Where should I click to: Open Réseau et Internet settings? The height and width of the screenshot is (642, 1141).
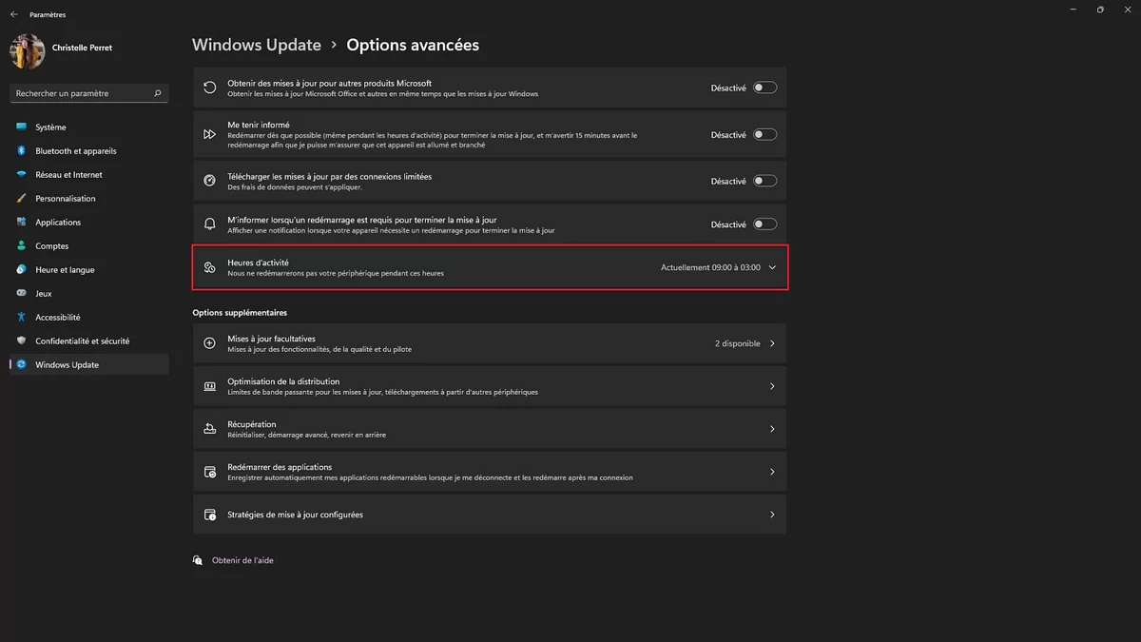(x=89, y=175)
